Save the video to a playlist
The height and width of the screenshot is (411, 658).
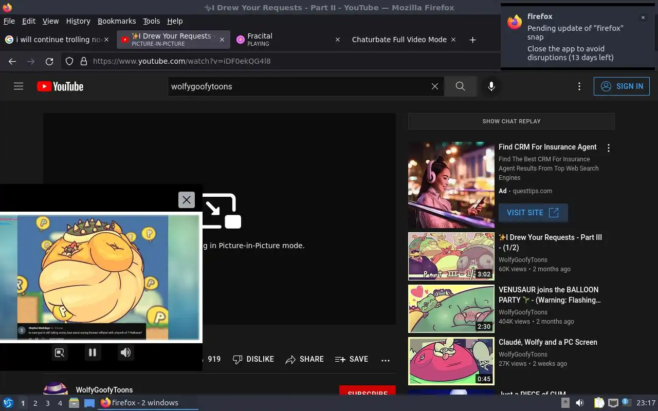tap(352, 359)
